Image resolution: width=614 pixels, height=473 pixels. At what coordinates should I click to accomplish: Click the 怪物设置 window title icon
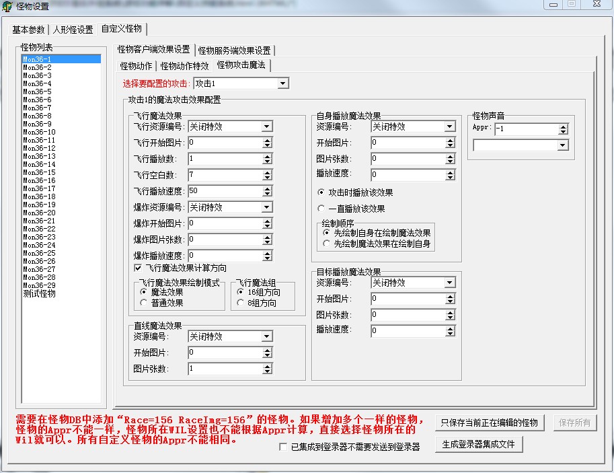7,6
